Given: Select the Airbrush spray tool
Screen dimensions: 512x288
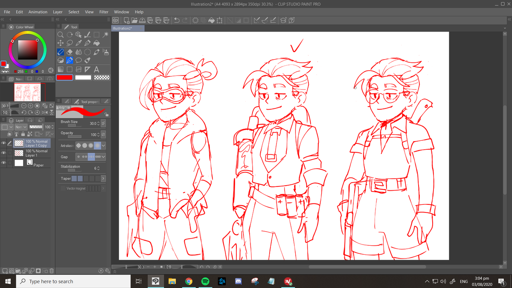Looking at the screenshot, I should click(x=105, y=52).
